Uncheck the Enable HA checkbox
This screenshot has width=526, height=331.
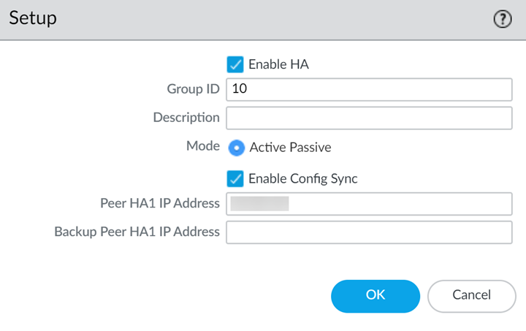pos(235,64)
